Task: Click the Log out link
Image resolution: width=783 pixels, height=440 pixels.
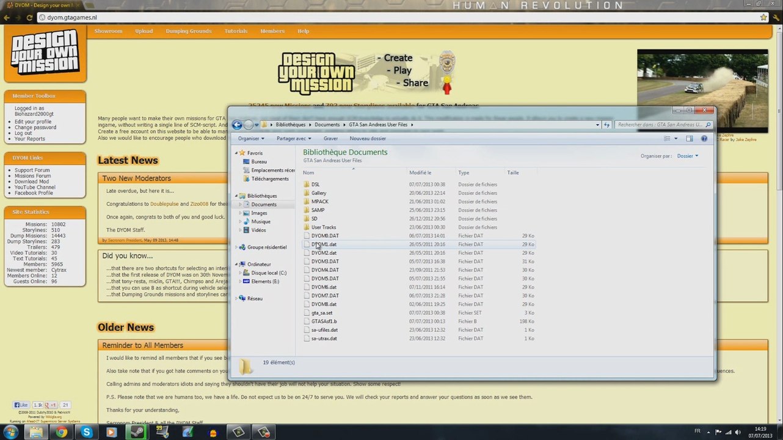Action: 23,133
